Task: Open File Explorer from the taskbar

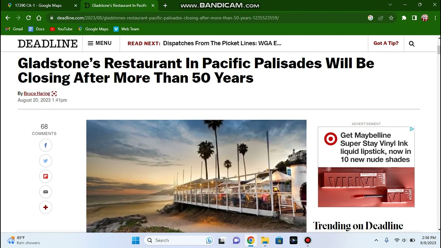Action: (265, 240)
